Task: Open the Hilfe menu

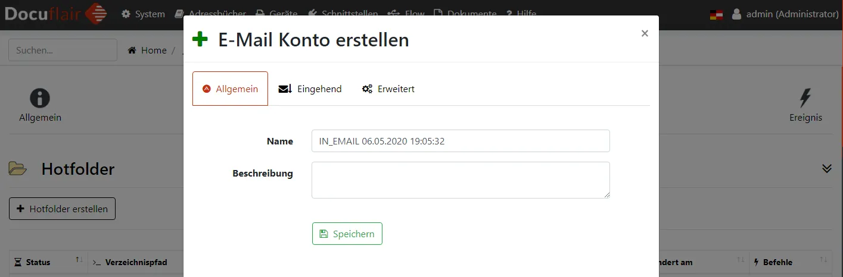Action: pyautogui.click(x=521, y=14)
